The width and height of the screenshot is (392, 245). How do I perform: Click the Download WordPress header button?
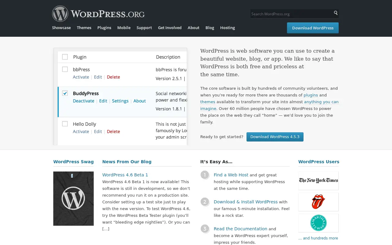(x=313, y=28)
